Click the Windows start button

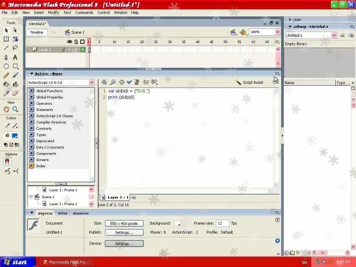point(17,262)
